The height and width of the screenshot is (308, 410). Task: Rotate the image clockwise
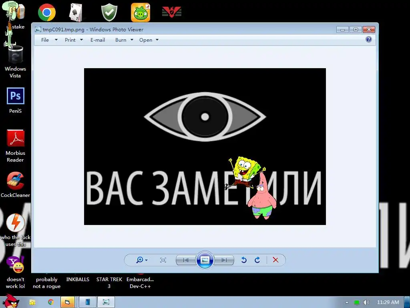[257, 260]
